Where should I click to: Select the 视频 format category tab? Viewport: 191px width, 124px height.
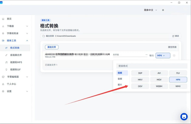tap(122, 73)
